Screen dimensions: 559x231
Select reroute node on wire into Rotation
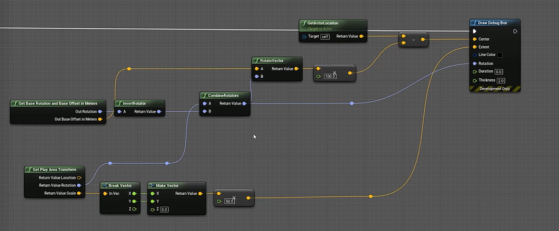(352, 103)
